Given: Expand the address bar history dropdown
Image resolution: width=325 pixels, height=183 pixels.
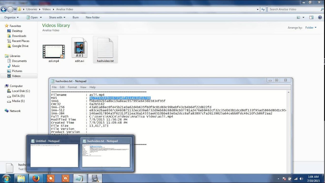Looking at the screenshot, I should [258, 9].
